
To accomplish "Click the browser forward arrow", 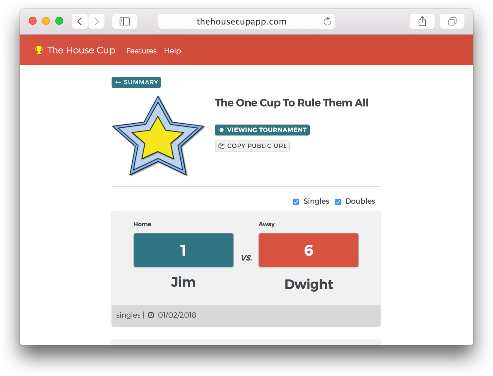I will point(96,22).
